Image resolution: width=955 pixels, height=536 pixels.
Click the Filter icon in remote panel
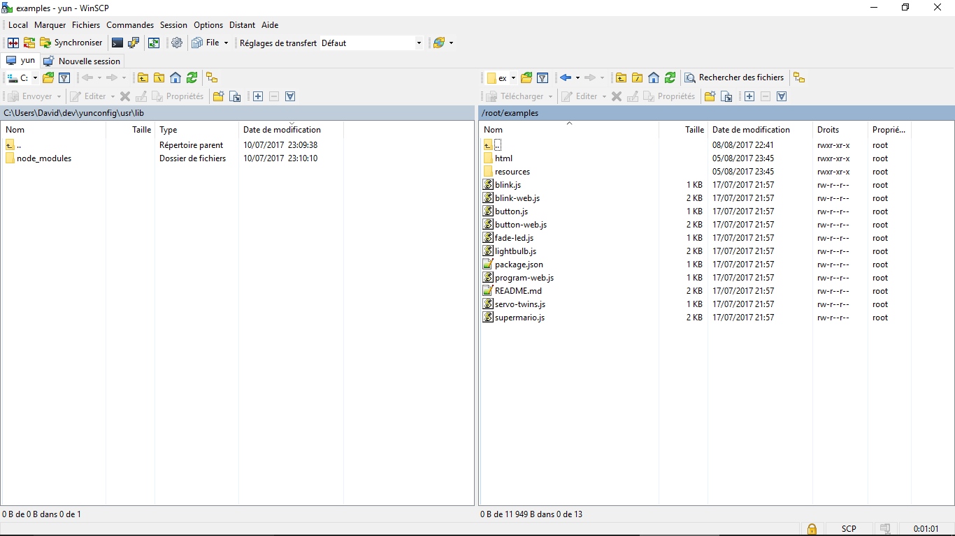(x=543, y=77)
